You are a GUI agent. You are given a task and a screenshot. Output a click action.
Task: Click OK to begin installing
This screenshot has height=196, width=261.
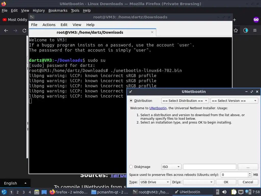[226, 182]
